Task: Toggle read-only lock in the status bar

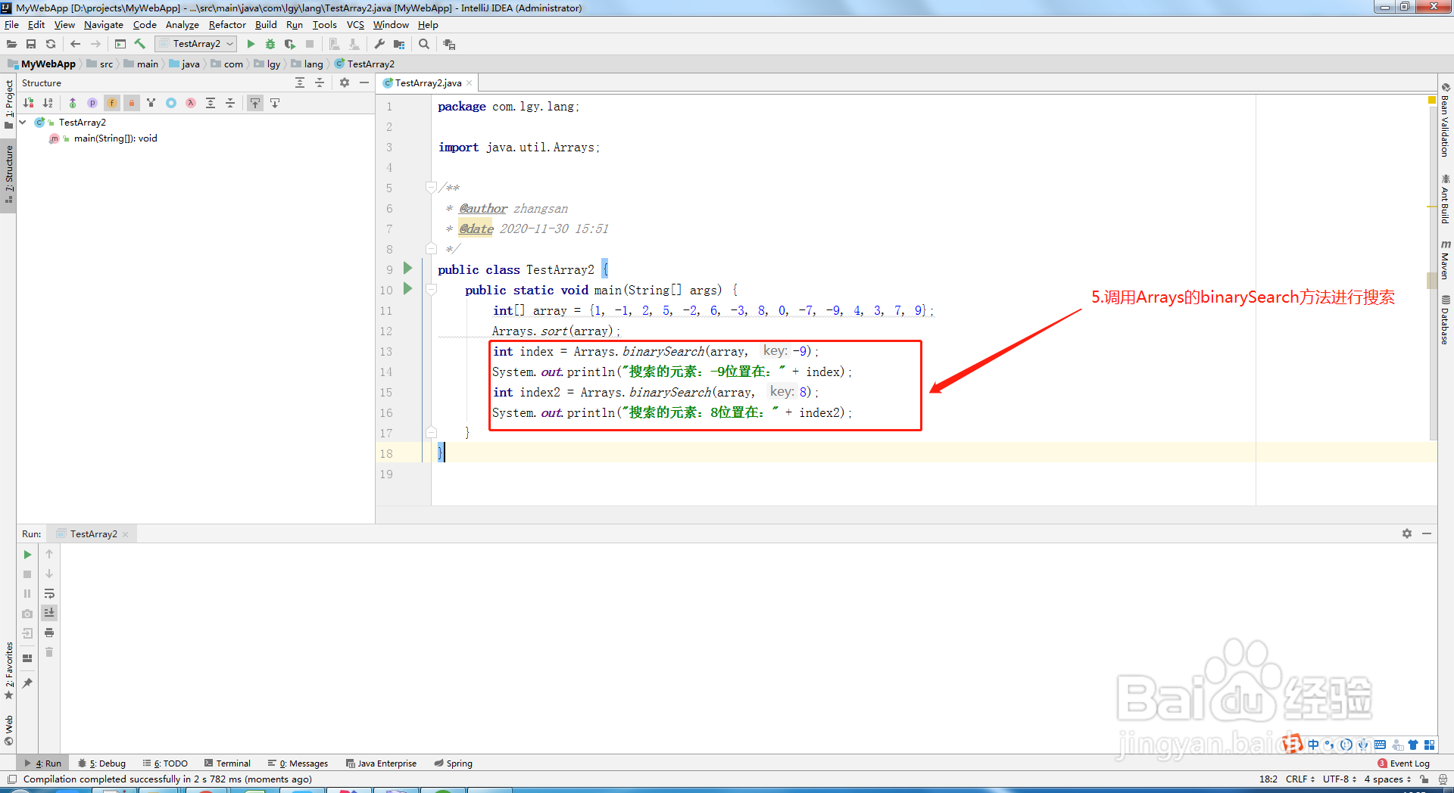Action: [1424, 779]
